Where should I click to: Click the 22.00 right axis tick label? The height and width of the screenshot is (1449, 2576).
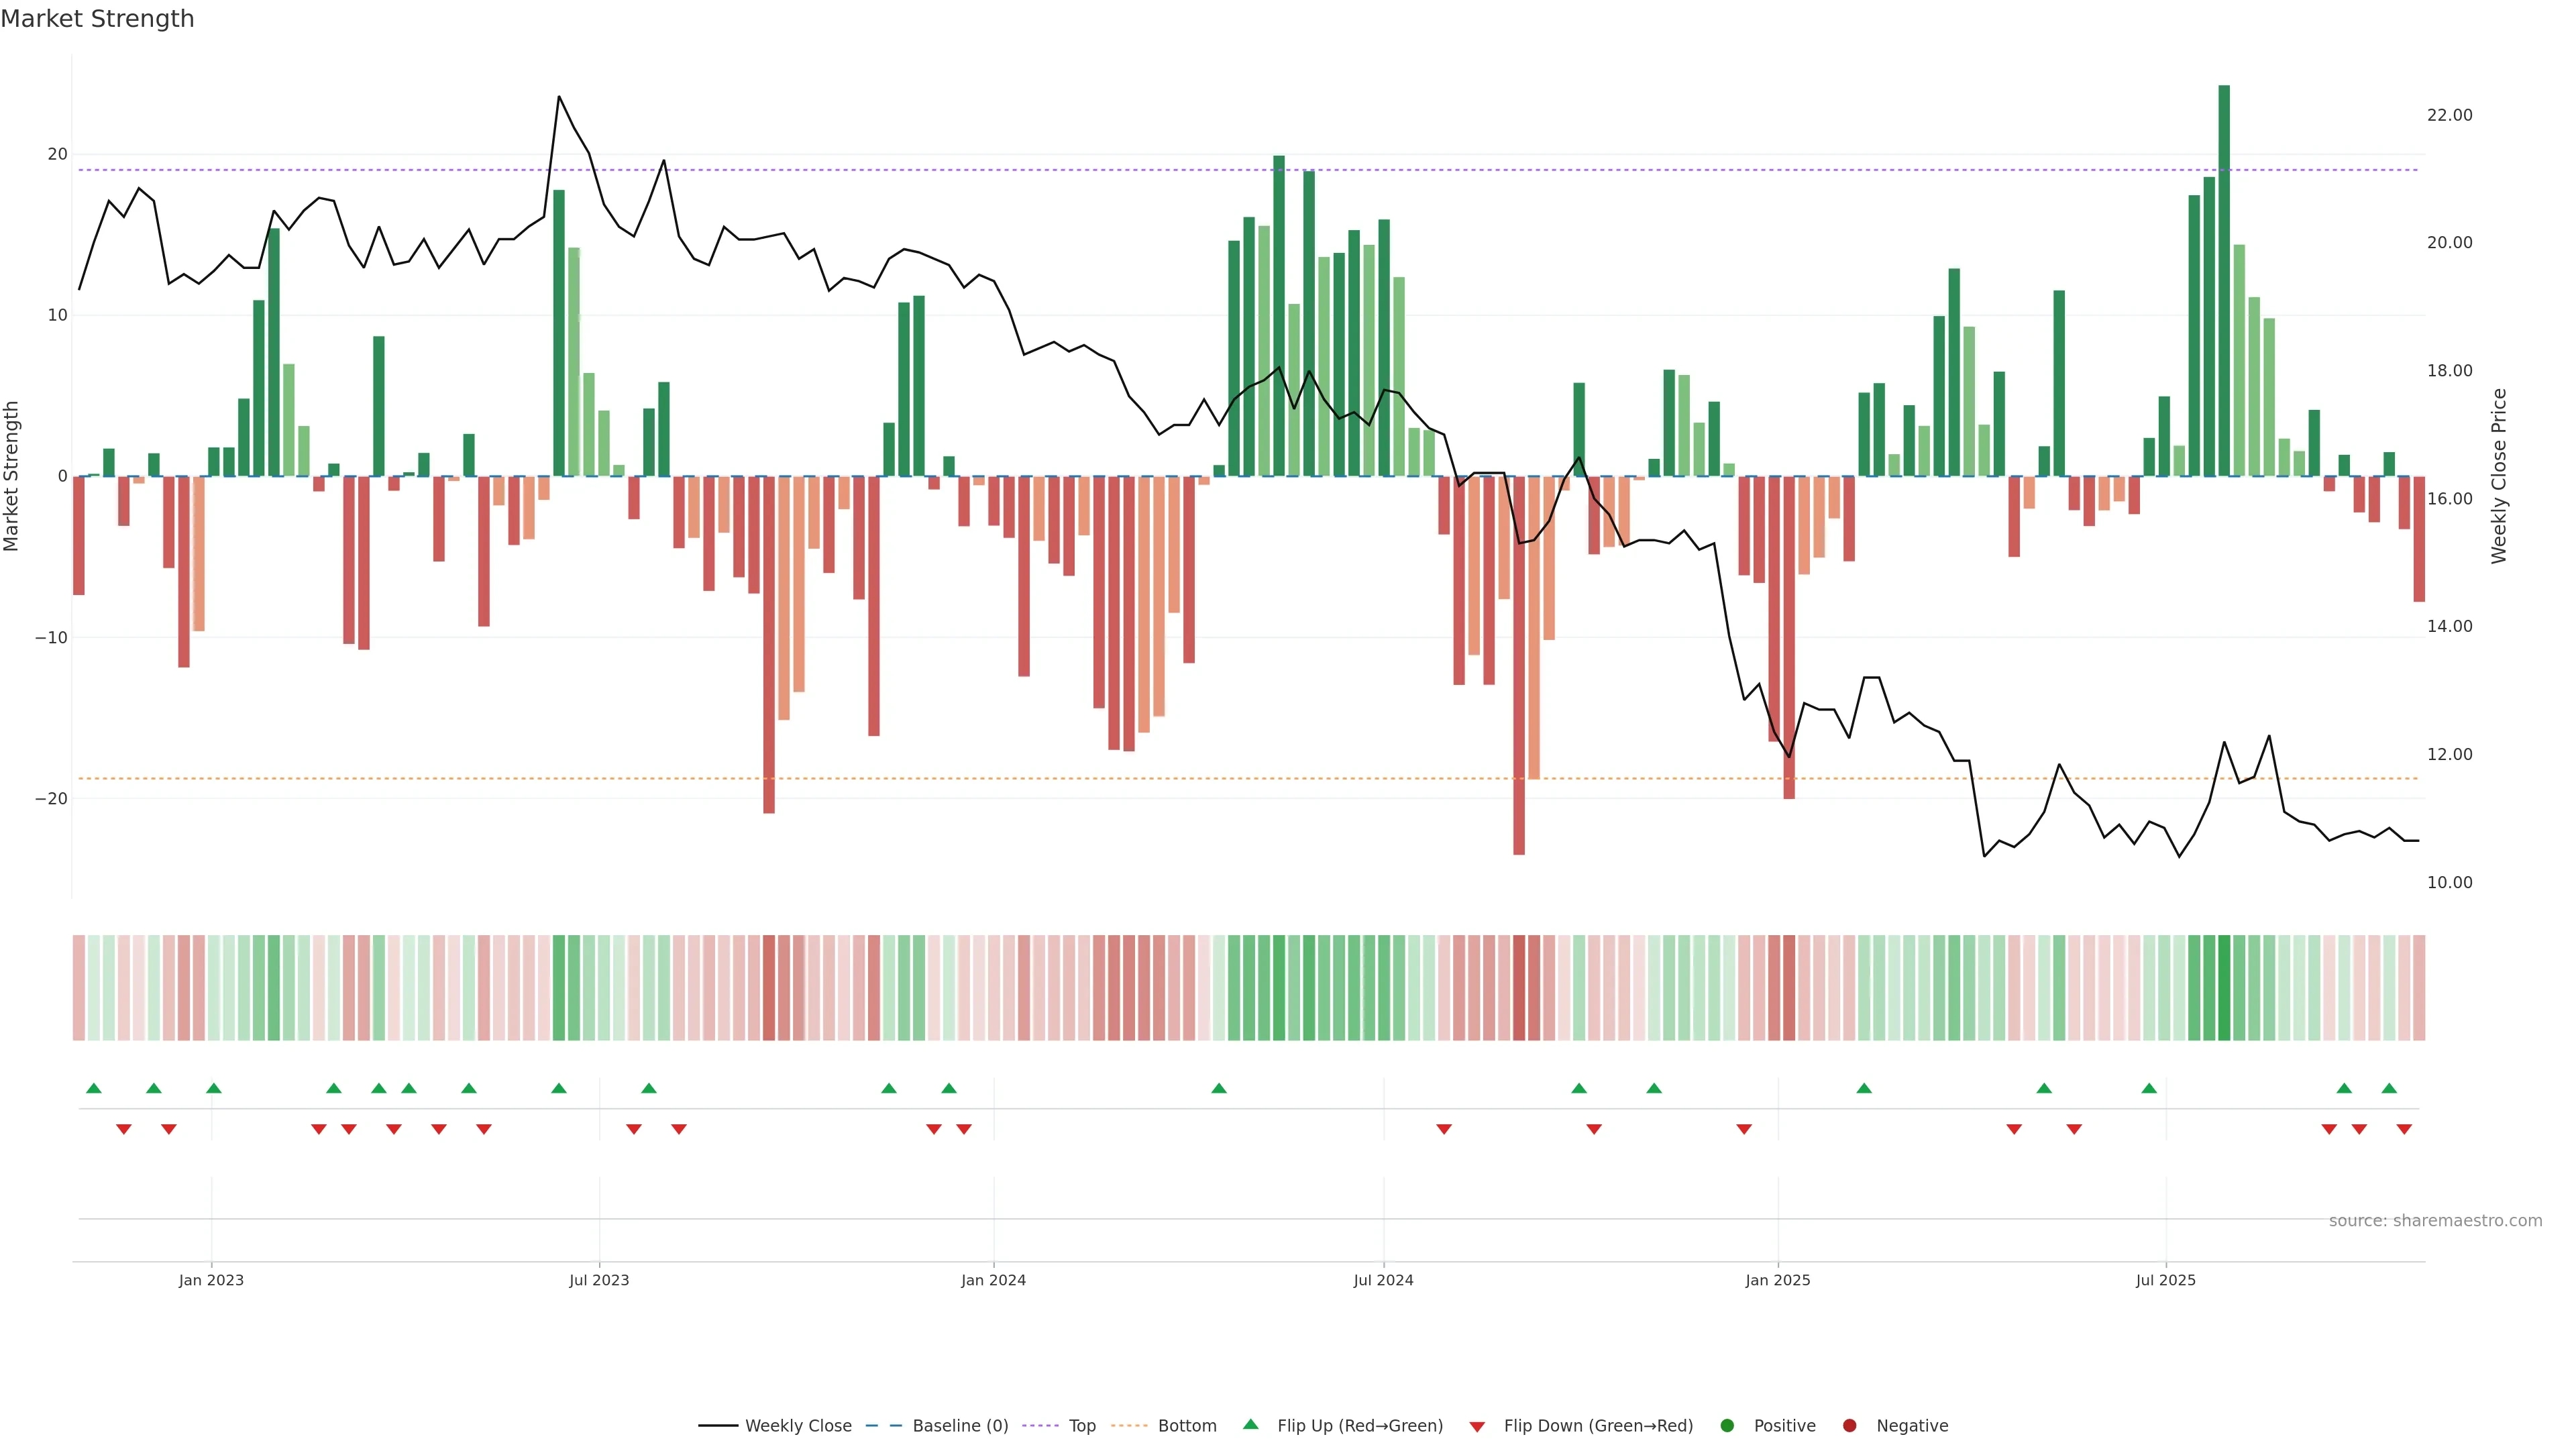point(2449,115)
